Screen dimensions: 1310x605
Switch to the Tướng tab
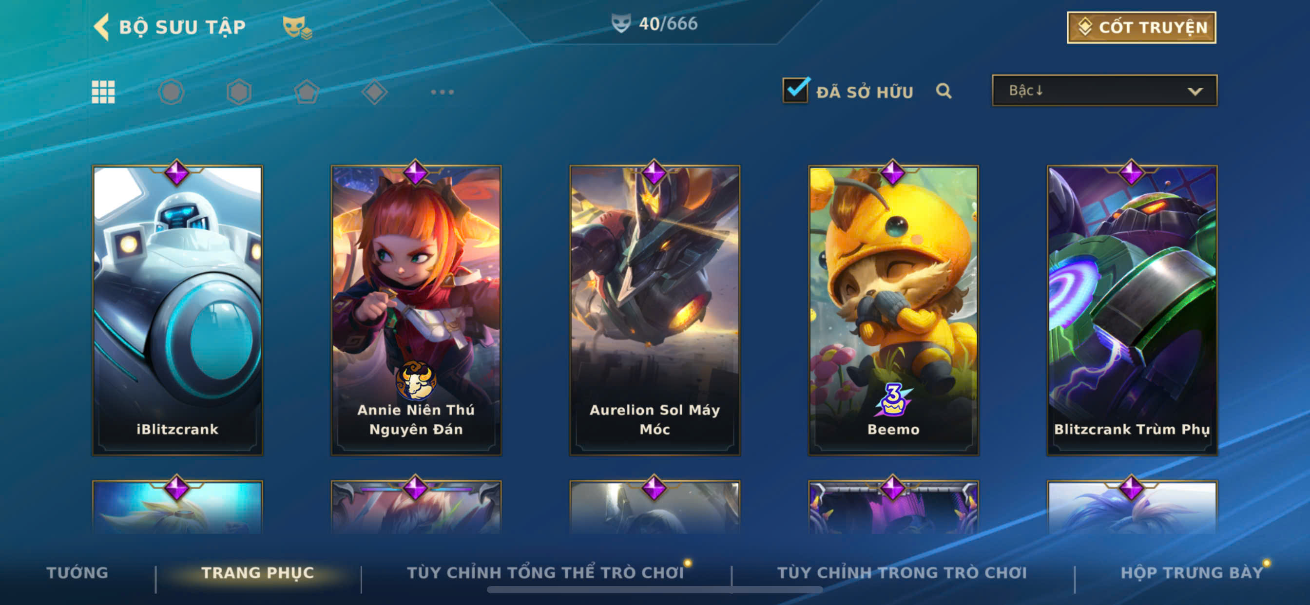[77, 572]
